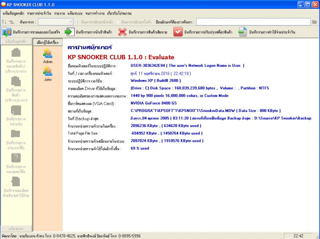Select the John user icon
The width and height of the screenshot is (320, 239).
(x=48, y=71)
